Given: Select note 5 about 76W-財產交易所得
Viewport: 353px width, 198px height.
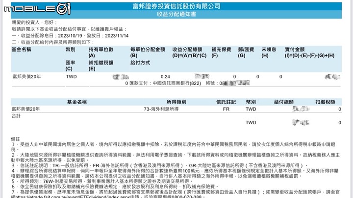Looking at the screenshot, I should tap(102, 181).
